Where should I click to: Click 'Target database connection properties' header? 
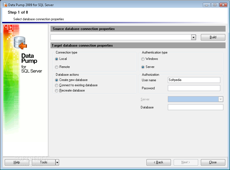[x=82, y=45]
